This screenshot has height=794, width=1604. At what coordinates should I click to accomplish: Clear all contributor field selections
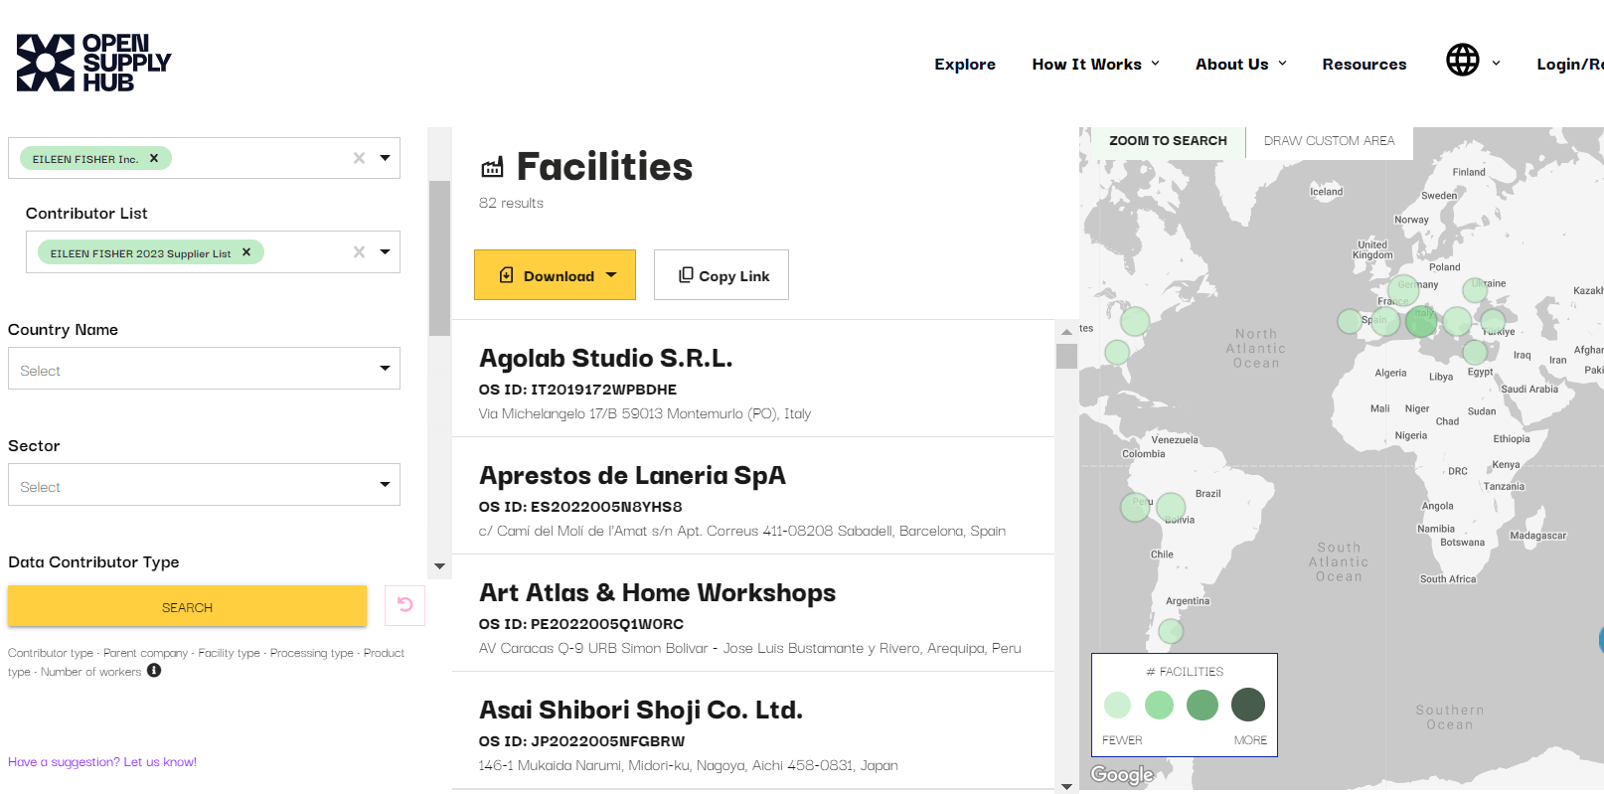pyautogui.click(x=359, y=158)
